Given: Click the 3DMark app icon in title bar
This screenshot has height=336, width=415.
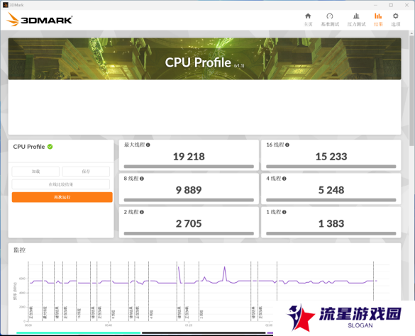Looking at the screenshot, I should coord(5,5).
